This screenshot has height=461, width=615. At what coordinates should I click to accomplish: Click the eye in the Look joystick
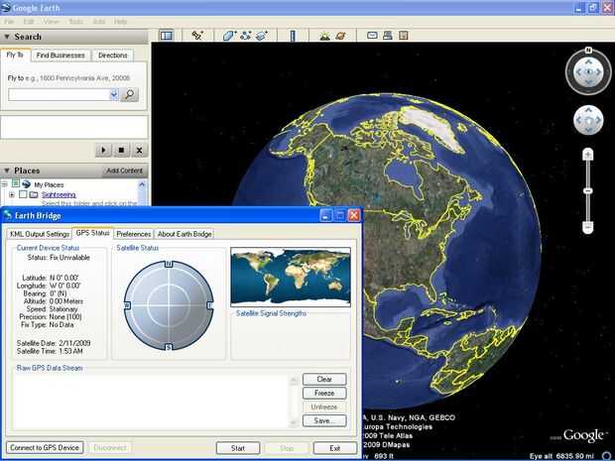click(588, 72)
